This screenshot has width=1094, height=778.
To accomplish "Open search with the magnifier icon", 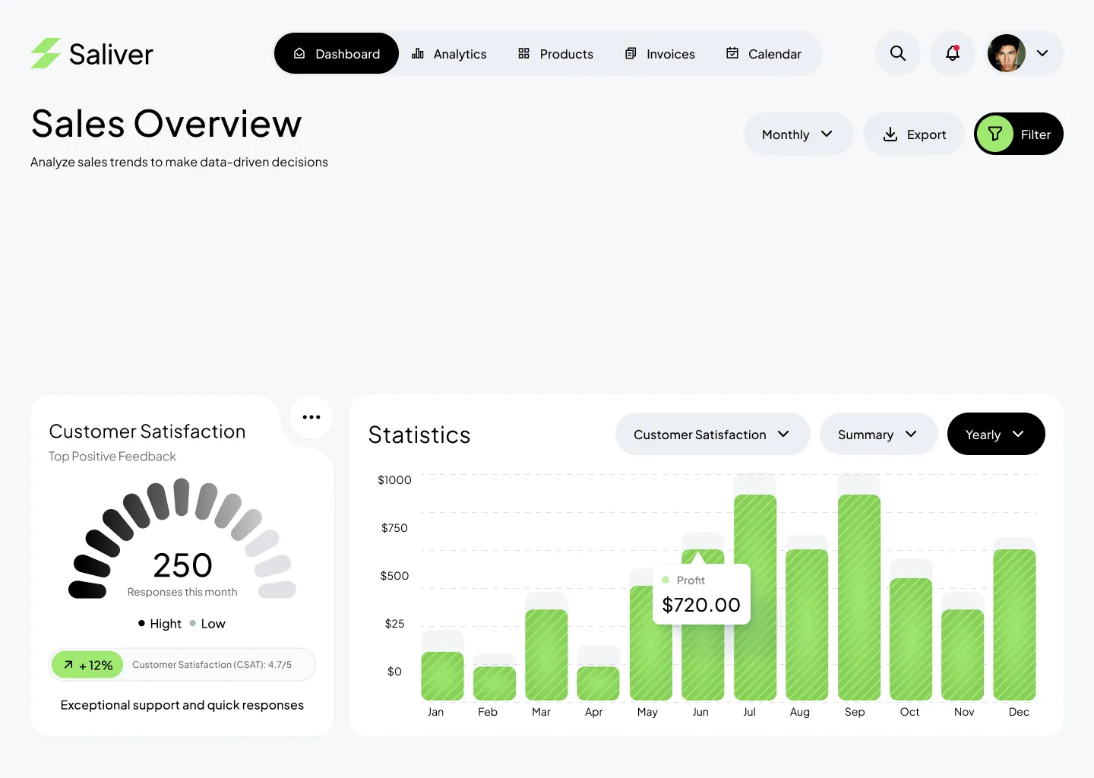I will (897, 53).
